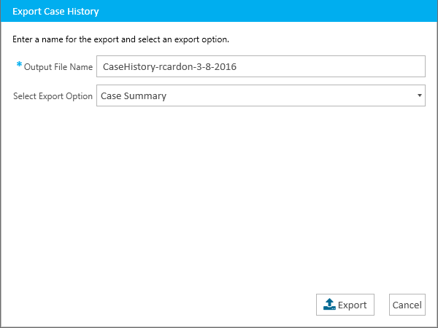Click the blue title bar's empty right side

[328, 12]
